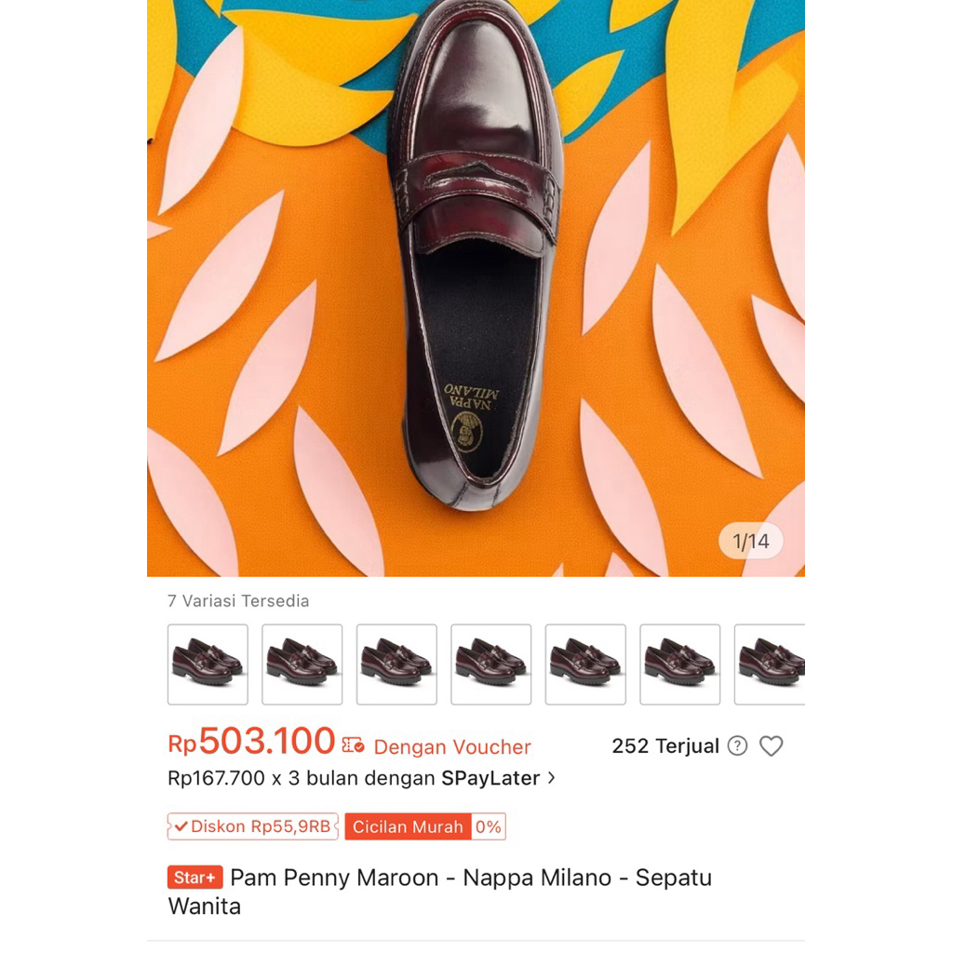The image size is (953, 953).
Task: Click the Dengan Voucher label
Action: point(452,747)
